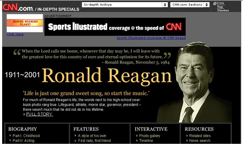Open Part I: Childhood biography

point(26,136)
